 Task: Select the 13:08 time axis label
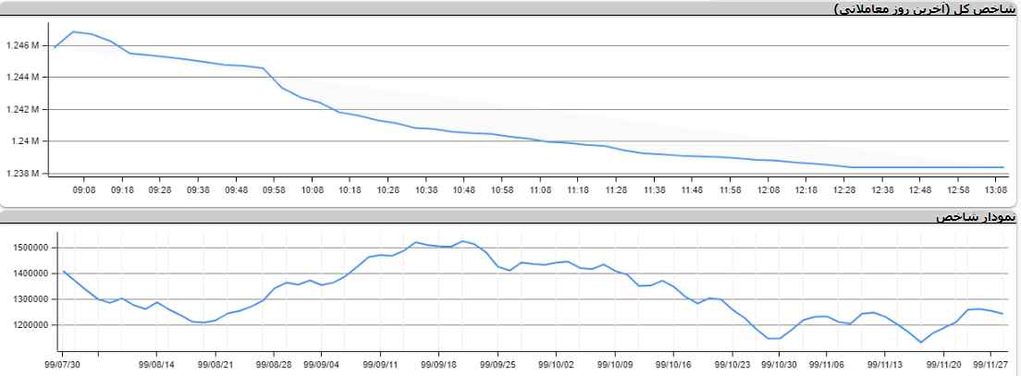point(998,189)
